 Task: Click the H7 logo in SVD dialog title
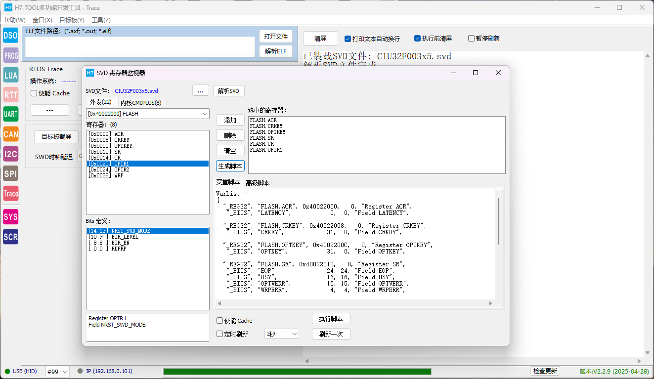point(90,73)
